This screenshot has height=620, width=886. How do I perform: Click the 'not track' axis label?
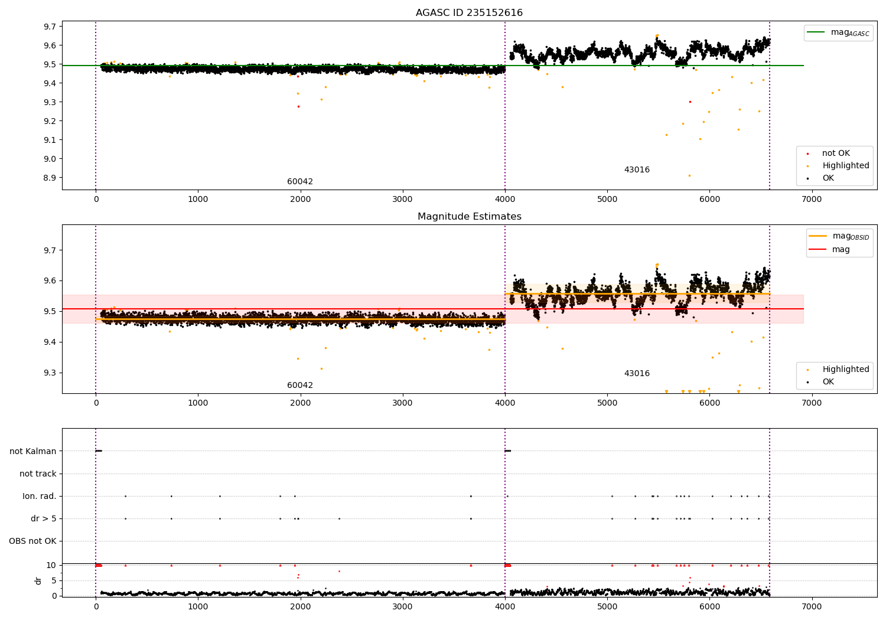point(38,474)
